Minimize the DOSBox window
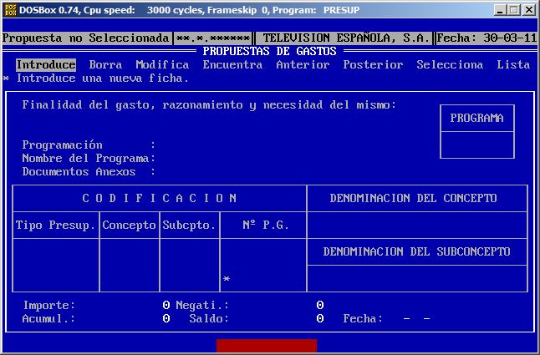The width and height of the screenshot is (540, 355). 500,9
